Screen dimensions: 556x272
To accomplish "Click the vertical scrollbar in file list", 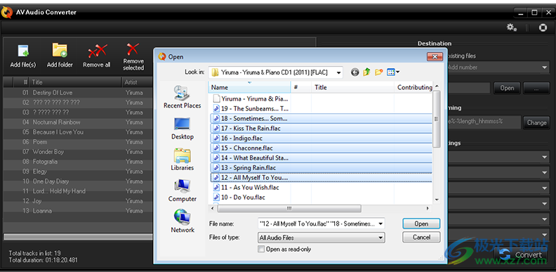I will click(437, 119).
